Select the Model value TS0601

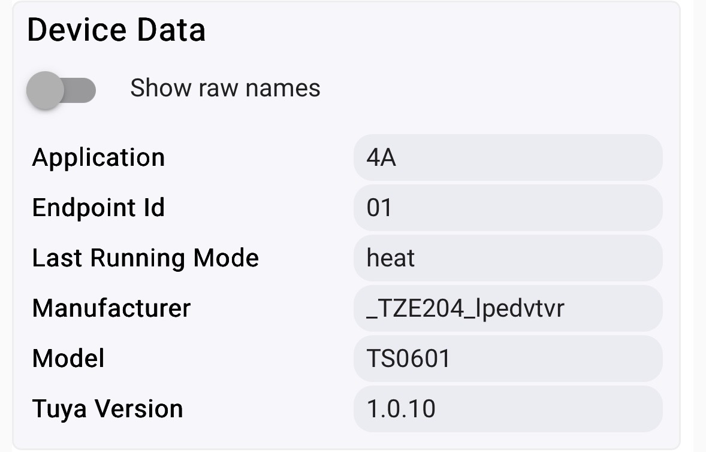(x=508, y=359)
